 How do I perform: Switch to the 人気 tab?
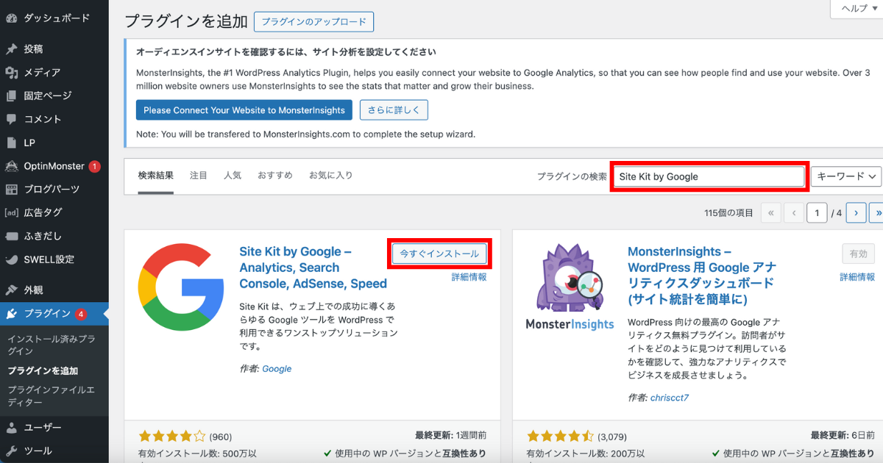pyautogui.click(x=233, y=176)
